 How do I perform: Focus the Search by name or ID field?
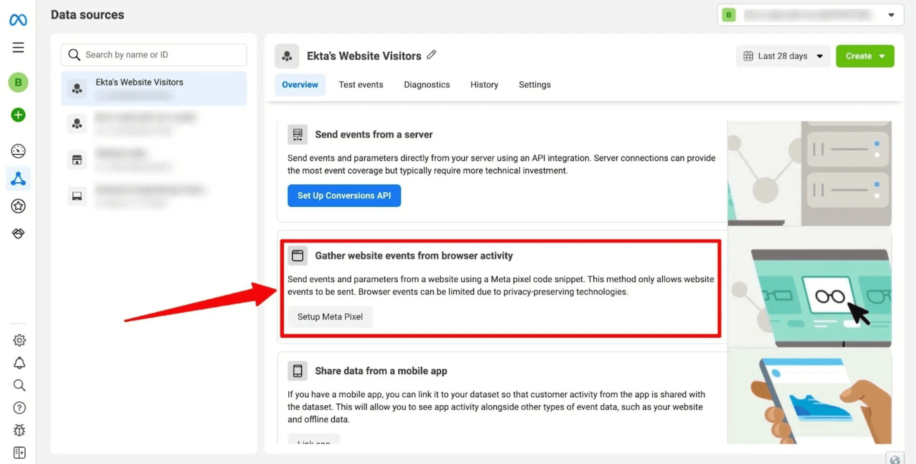point(161,55)
